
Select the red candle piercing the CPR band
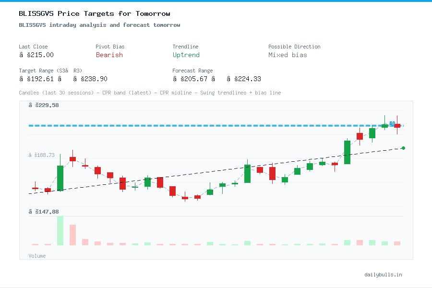click(x=397, y=126)
